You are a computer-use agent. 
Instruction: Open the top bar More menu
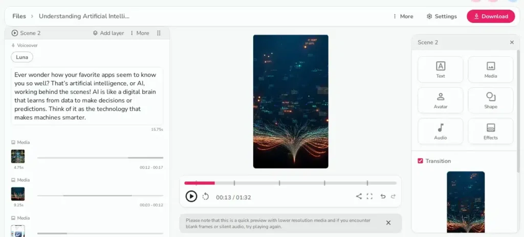click(x=403, y=16)
